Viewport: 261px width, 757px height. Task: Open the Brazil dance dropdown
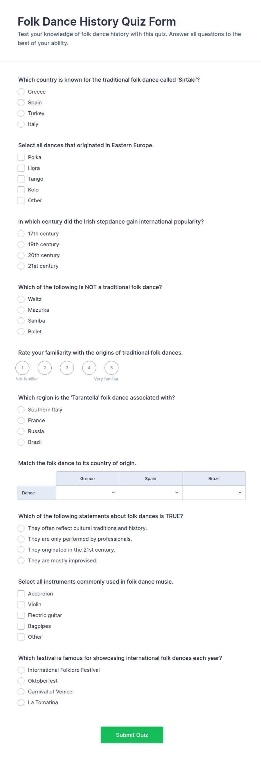click(214, 492)
